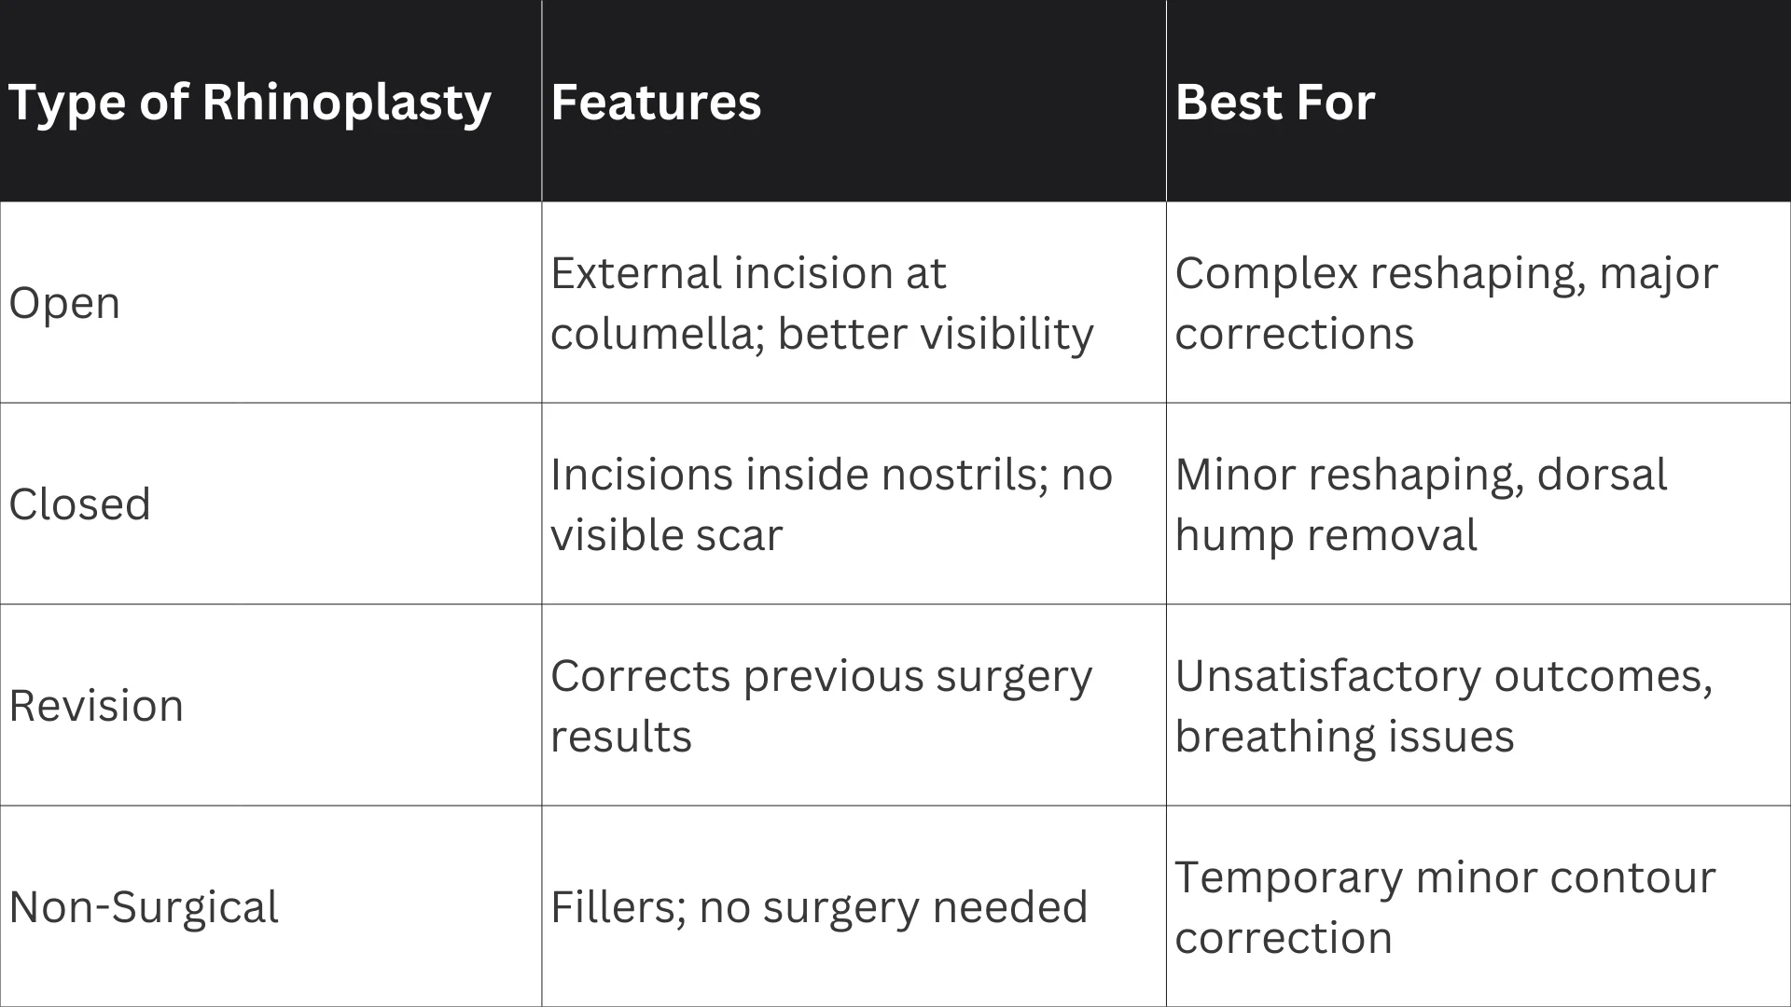Select the 'Minor reshaping, dorsal hump removal' cell
The width and height of the screenshot is (1791, 1007).
point(1421,504)
